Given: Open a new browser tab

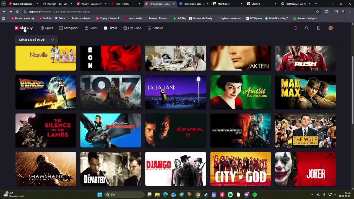Looking at the screenshot, I should [x=316, y=4].
